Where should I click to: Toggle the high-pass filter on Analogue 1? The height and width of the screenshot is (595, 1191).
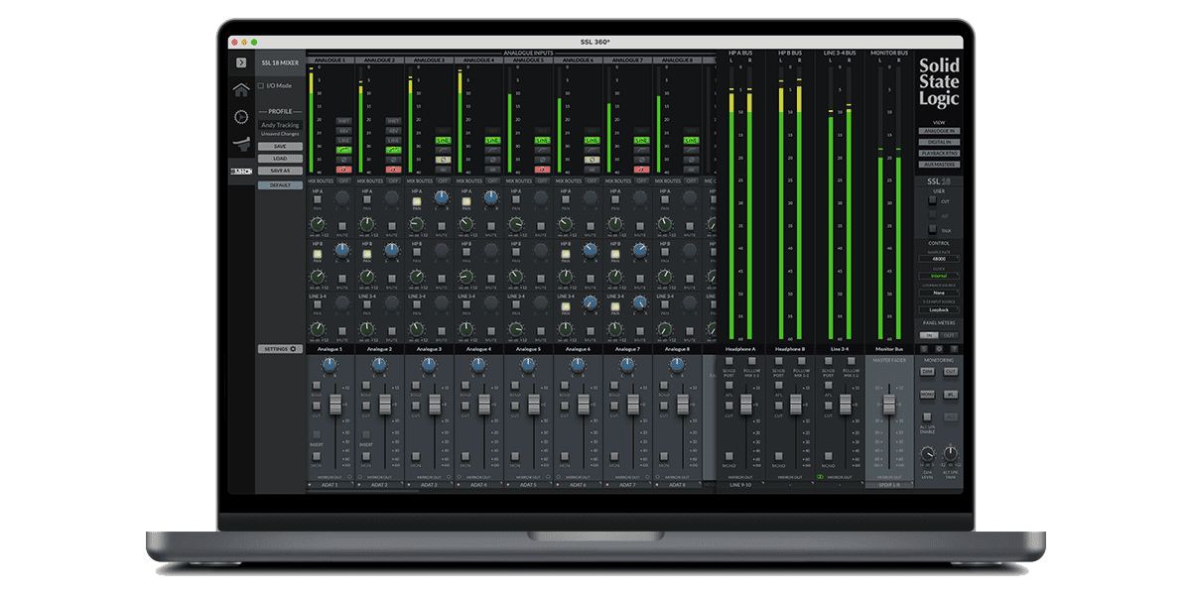[x=344, y=150]
